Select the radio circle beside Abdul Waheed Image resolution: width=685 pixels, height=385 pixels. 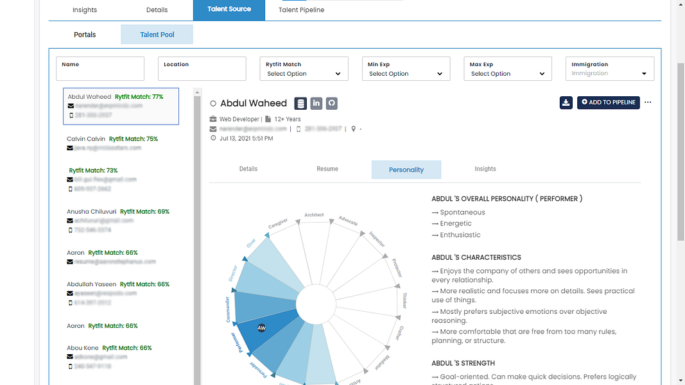tap(213, 103)
